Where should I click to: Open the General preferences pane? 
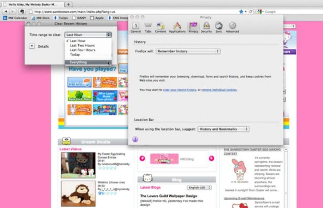(x=136, y=27)
